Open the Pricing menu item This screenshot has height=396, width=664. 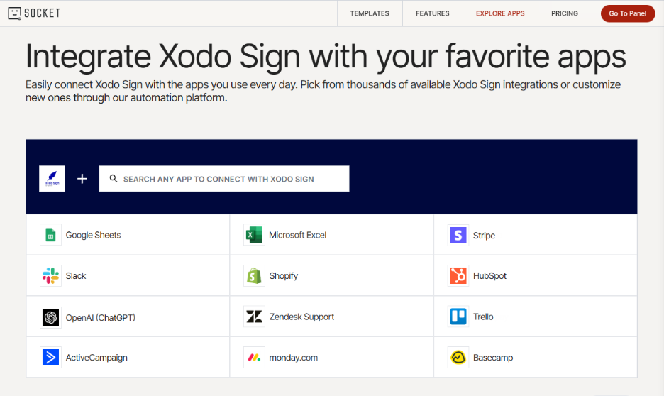click(x=565, y=13)
